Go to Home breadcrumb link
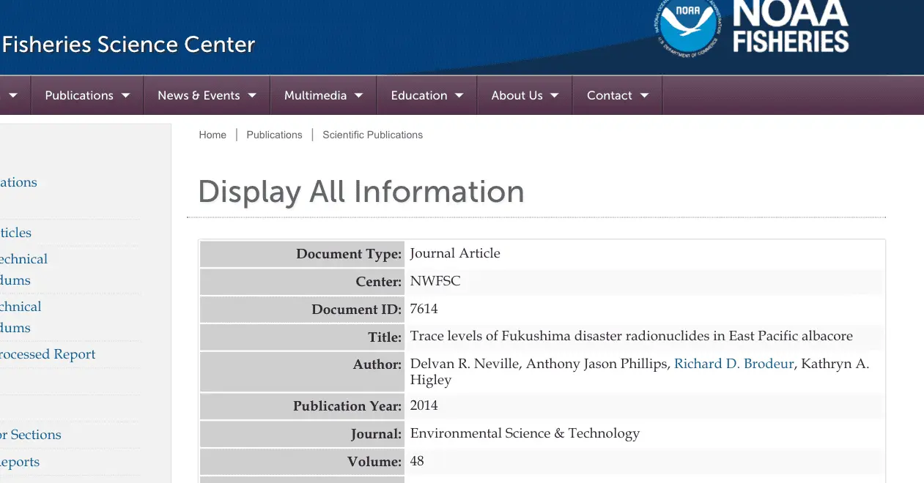Viewport: 924px width, 483px height. [x=212, y=135]
